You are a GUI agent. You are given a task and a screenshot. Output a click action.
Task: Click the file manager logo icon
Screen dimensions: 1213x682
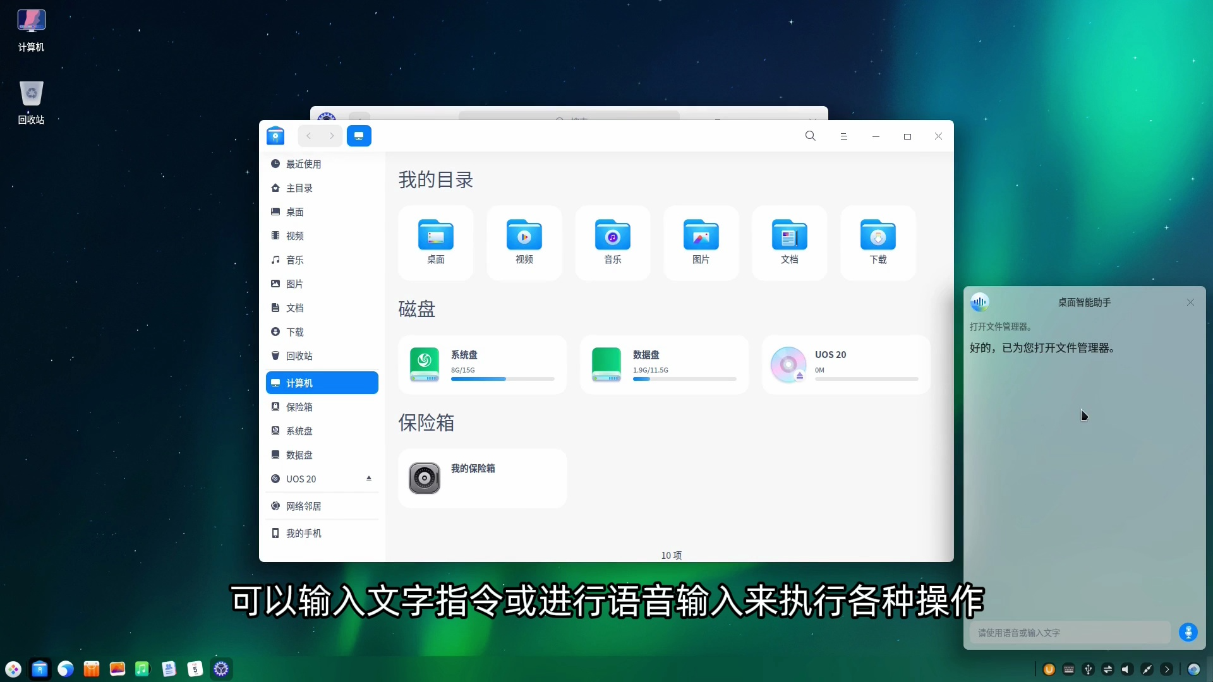[275, 136]
